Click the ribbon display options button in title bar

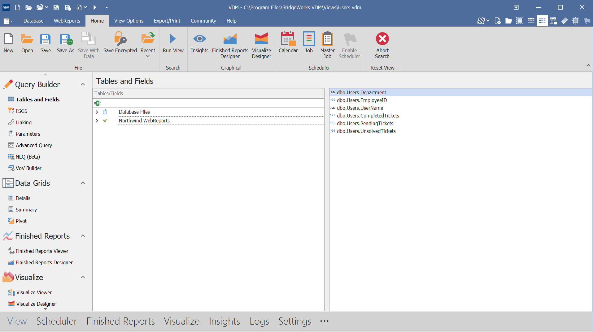516,7
